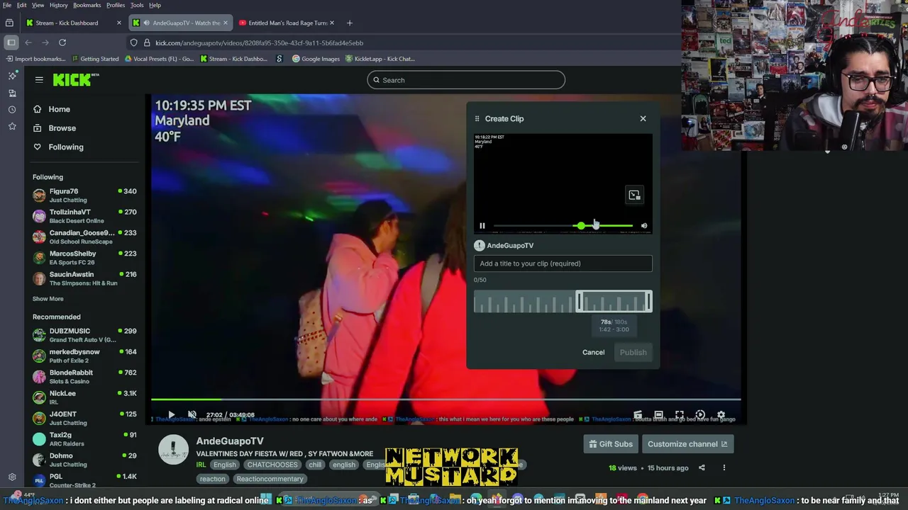Close the Create Clip dialog
This screenshot has width=908, height=510.
click(643, 118)
